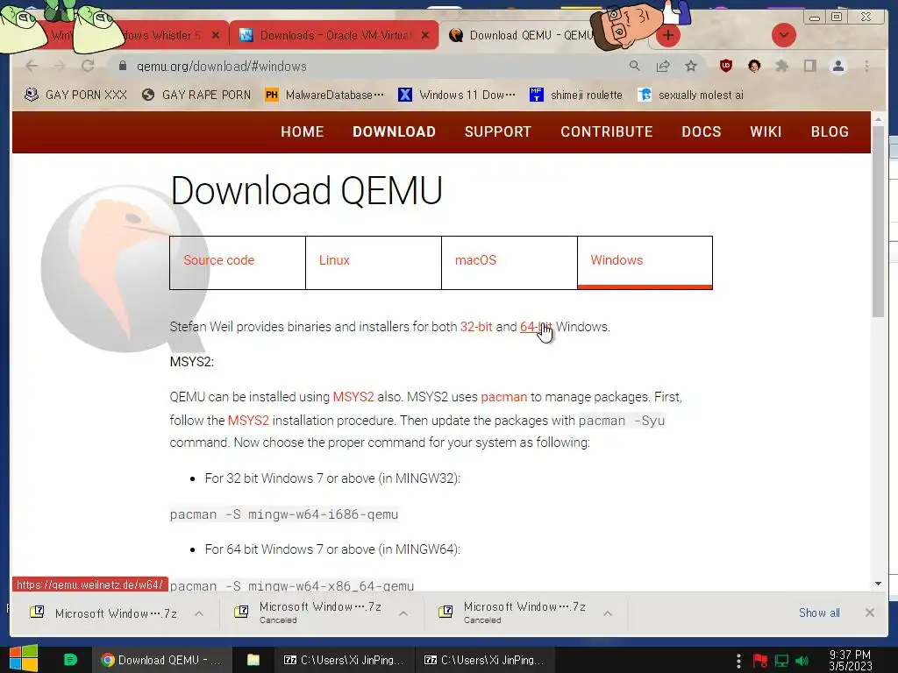This screenshot has width=898, height=673.
Task: Bookmark this page with the star icon
Action: (x=691, y=67)
